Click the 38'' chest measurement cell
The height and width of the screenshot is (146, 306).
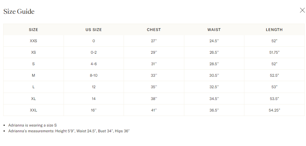(154, 99)
